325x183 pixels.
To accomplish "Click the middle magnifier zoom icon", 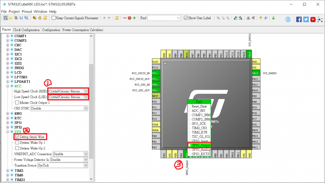I will (x=223, y=18).
